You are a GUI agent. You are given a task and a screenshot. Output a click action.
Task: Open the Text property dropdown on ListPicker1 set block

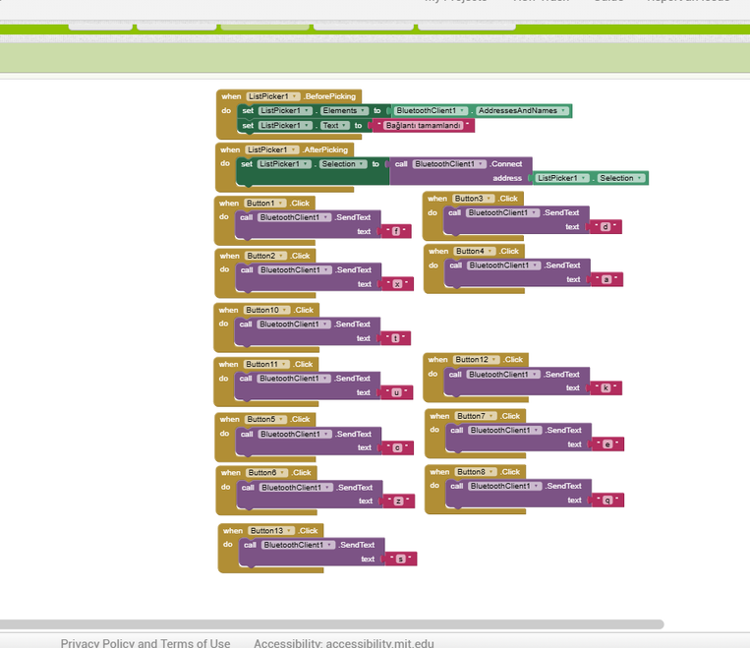(x=335, y=126)
